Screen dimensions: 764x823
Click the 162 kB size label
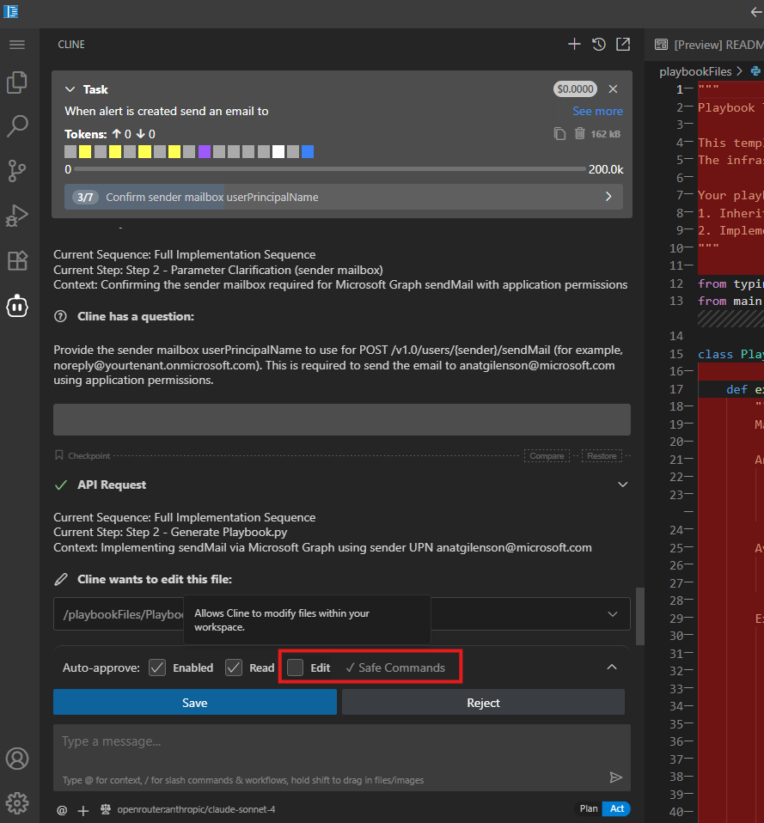(x=605, y=134)
